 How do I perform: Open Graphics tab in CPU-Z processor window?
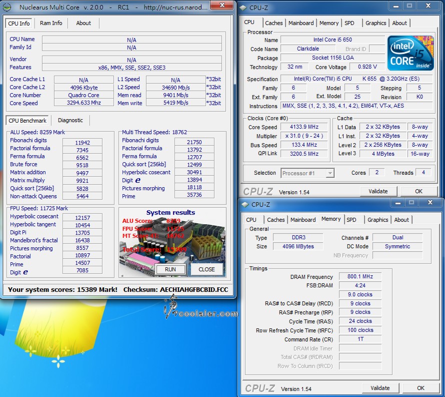tap(376, 23)
